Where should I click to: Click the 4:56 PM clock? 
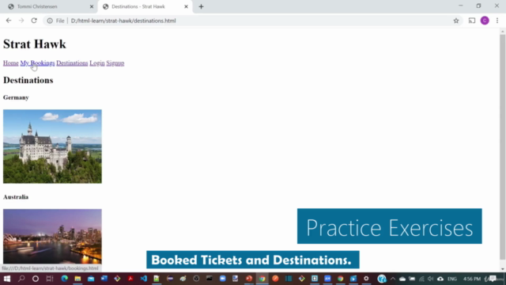[x=472, y=279]
